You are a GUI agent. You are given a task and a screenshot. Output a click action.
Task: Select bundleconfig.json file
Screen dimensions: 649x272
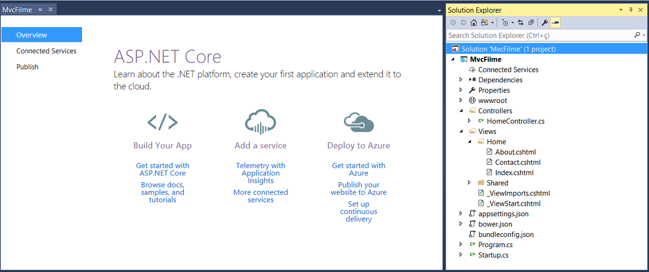click(x=506, y=234)
